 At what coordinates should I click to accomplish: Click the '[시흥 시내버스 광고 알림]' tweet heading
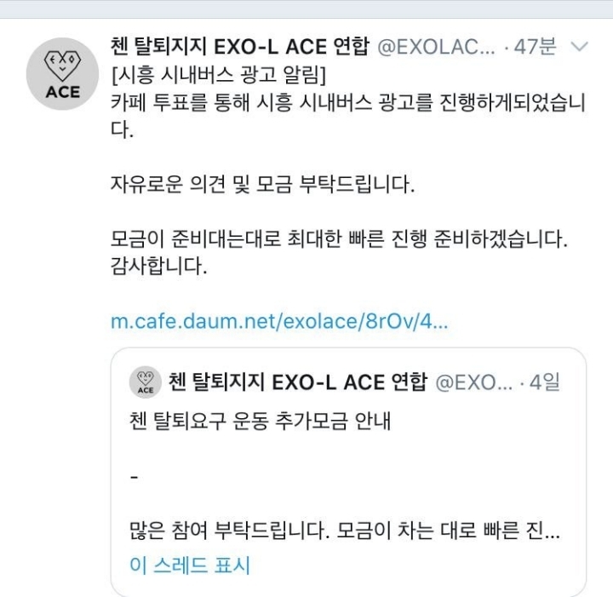click(x=219, y=75)
